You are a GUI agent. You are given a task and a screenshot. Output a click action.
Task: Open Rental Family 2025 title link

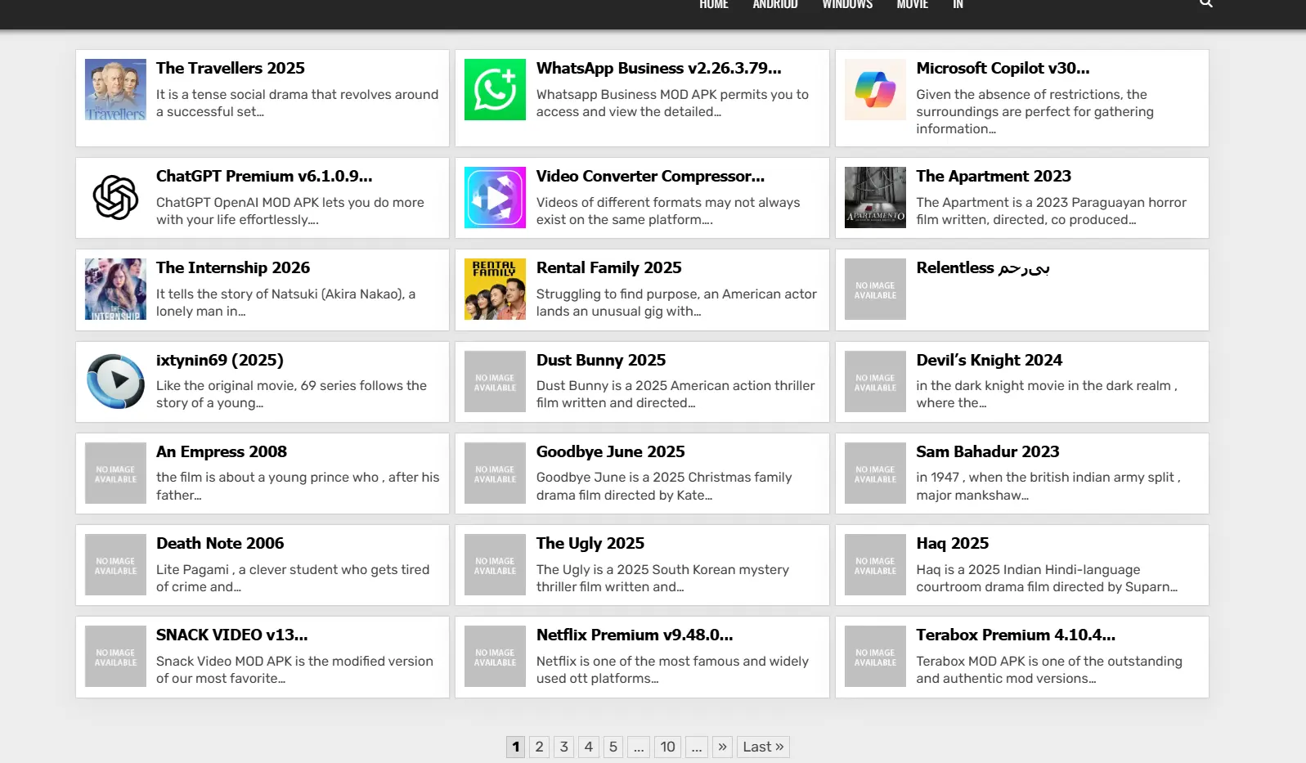[x=608, y=267]
